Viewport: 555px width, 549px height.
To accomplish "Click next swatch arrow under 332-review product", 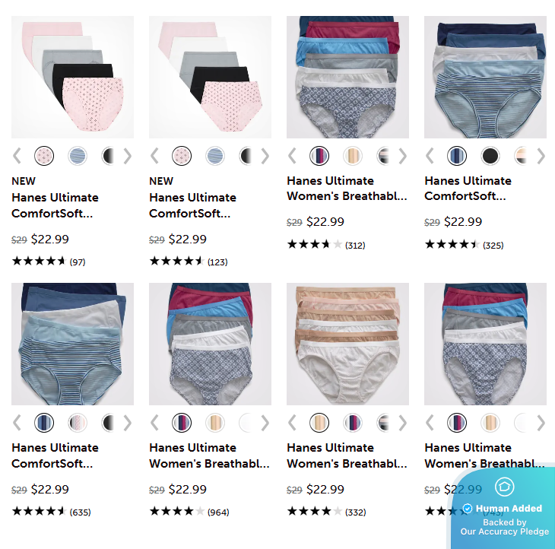I will 403,423.
